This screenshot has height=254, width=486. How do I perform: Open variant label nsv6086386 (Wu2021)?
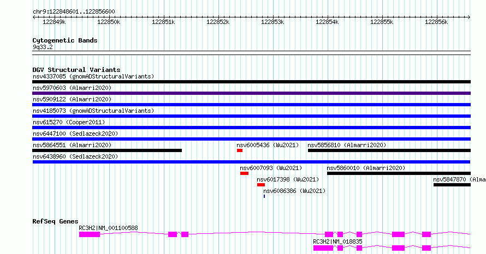(x=294, y=191)
